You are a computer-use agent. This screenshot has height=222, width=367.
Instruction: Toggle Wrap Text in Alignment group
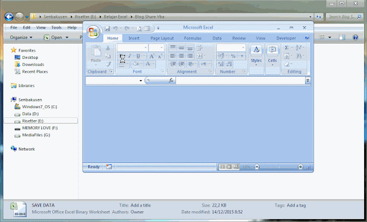coord(199,48)
